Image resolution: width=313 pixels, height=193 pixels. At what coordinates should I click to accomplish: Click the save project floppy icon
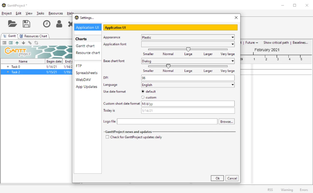(x=26, y=24)
